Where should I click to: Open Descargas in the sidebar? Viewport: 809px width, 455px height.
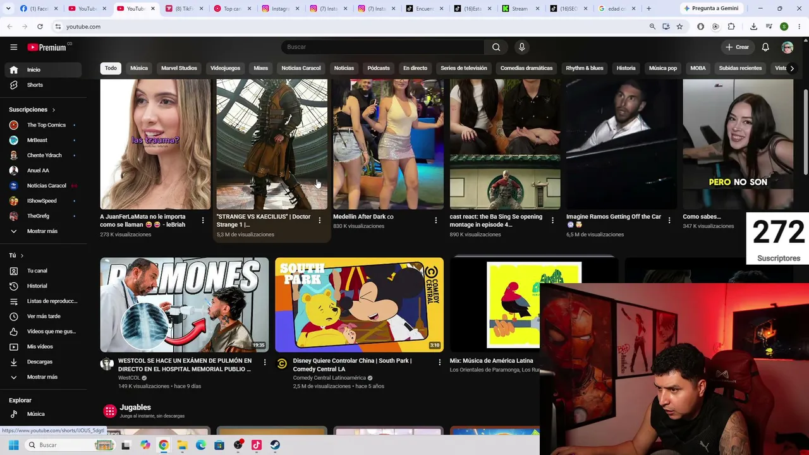[42, 362]
